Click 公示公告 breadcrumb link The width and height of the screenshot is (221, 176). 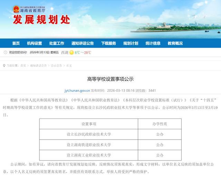pyautogui.click(x=56, y=65)
